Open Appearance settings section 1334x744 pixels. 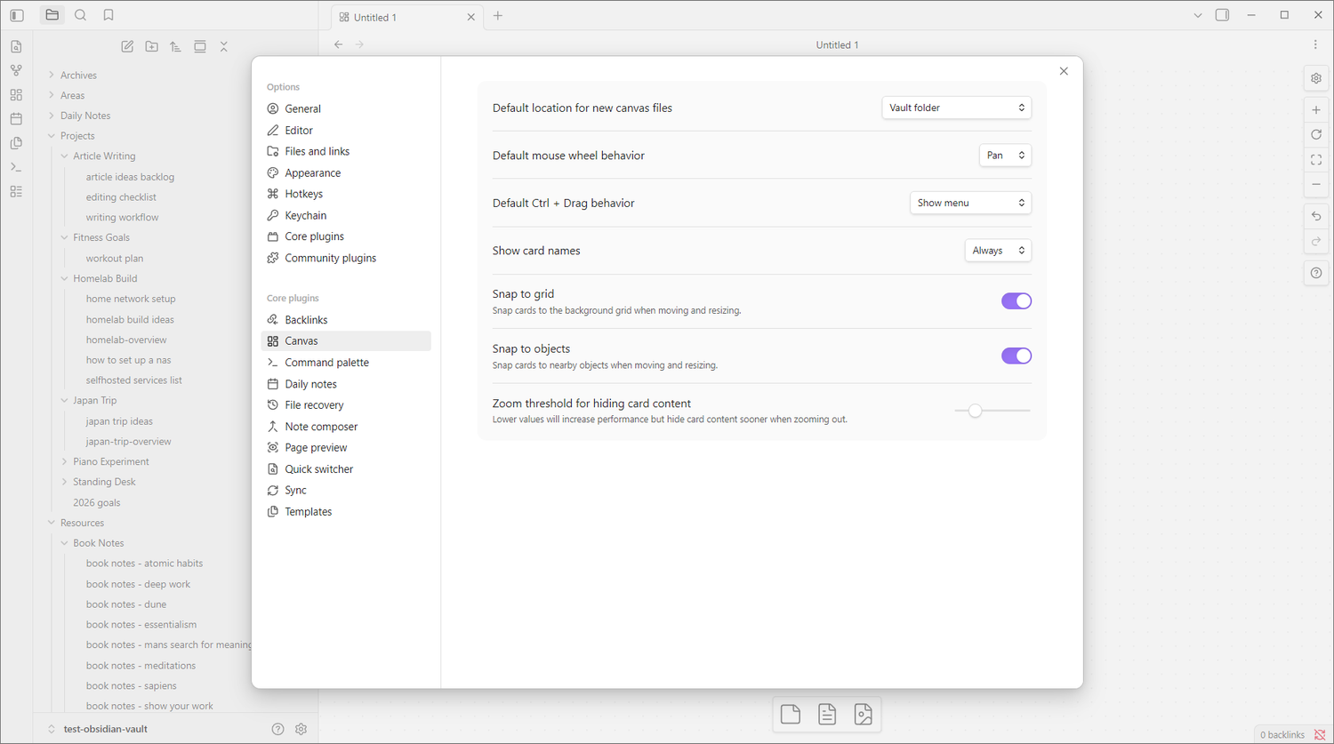point(346,172)
